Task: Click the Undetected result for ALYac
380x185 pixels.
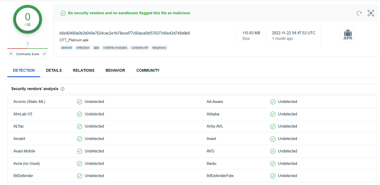Action: [94, 126]
